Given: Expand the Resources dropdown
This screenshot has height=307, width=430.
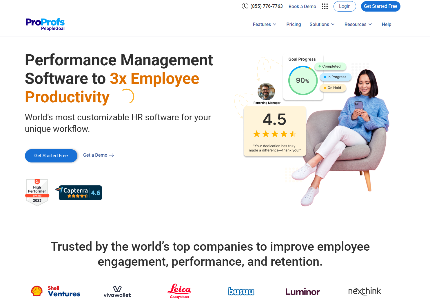Looking at the screenshot, I should 358,24.
